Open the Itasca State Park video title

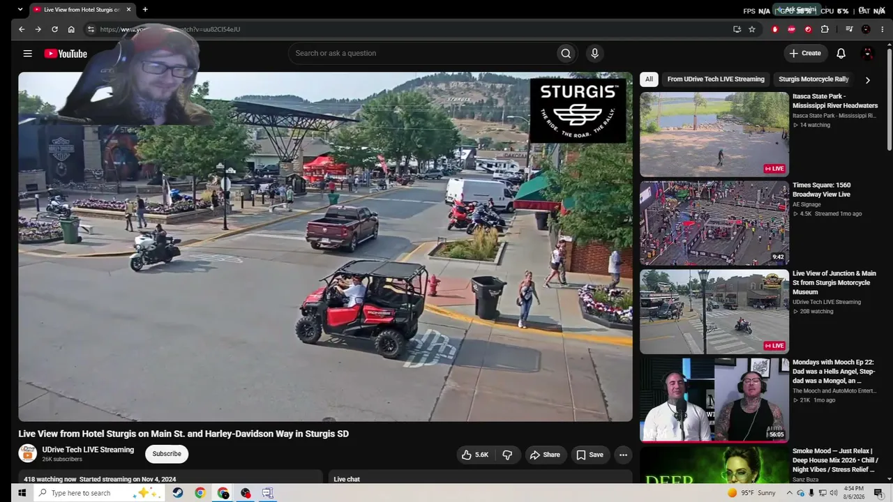point(835,101)
